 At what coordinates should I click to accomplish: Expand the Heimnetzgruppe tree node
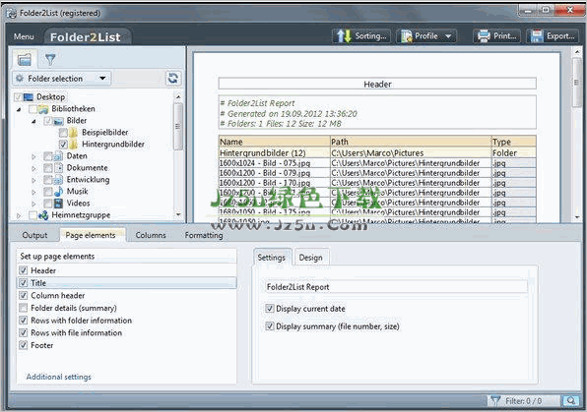click(19, 215)
